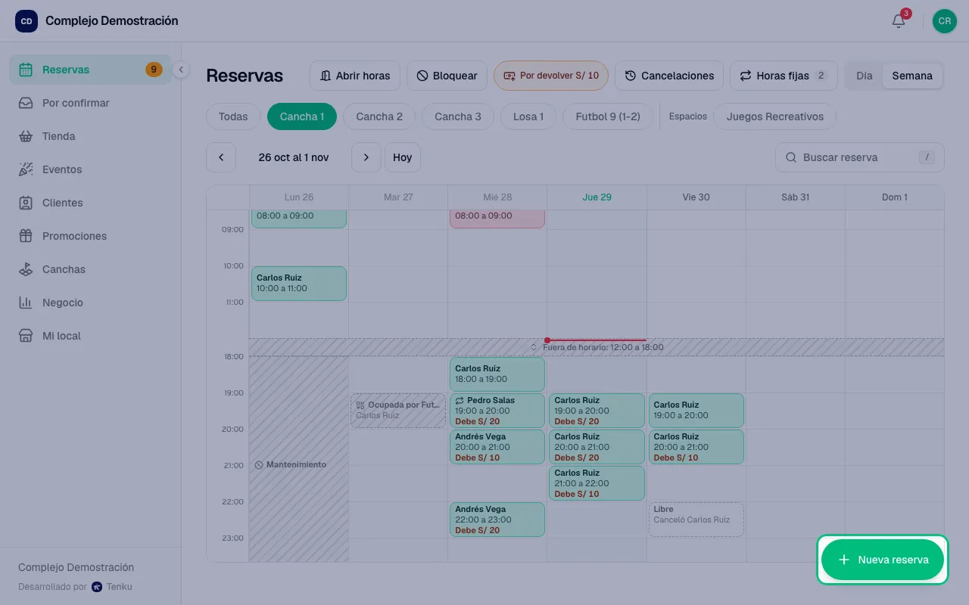Open the notifications bell icon

coord(899,21)
